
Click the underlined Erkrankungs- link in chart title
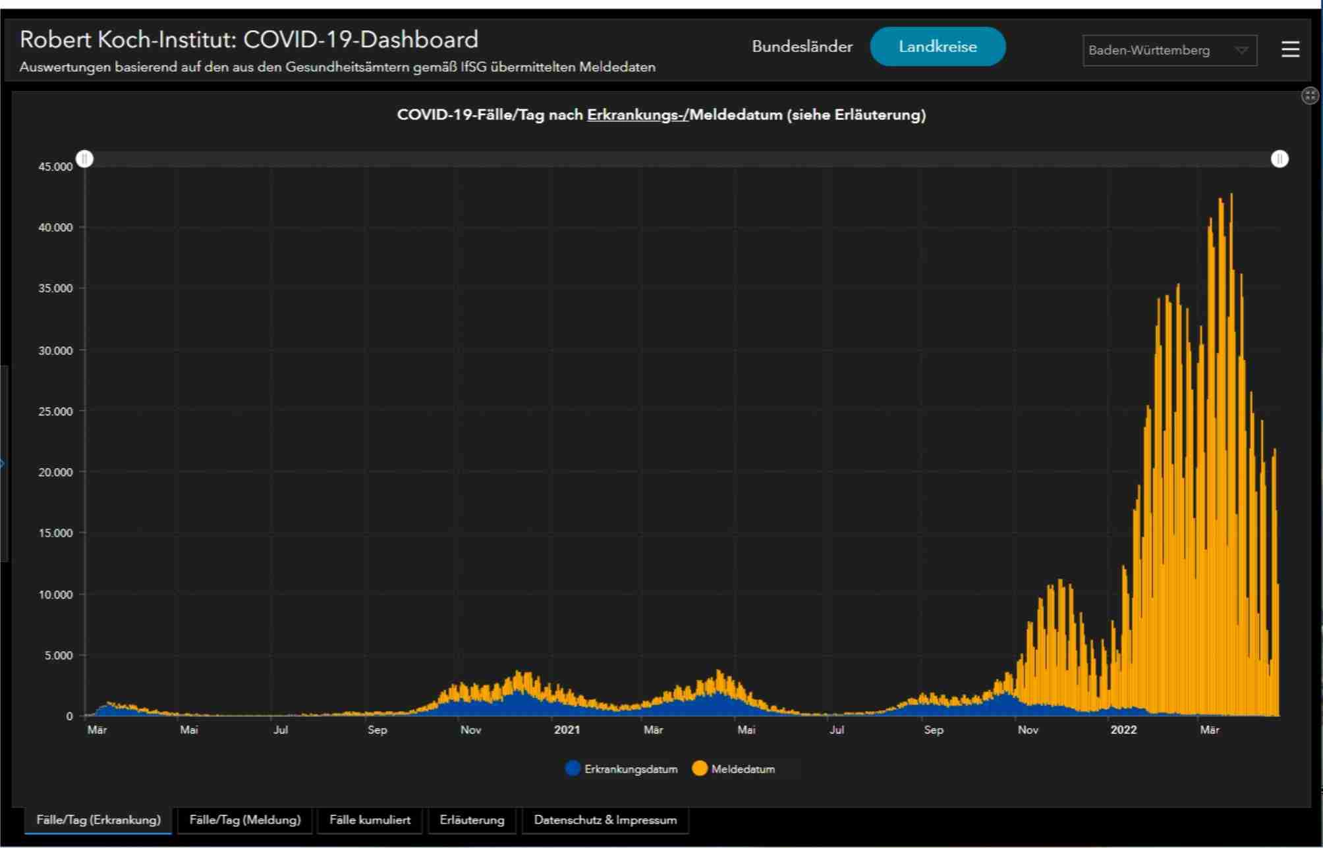pyautogui.click(x=636, y=115)
